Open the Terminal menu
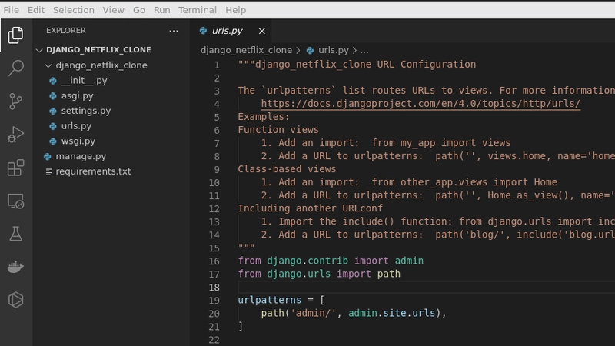 [198, 10]
